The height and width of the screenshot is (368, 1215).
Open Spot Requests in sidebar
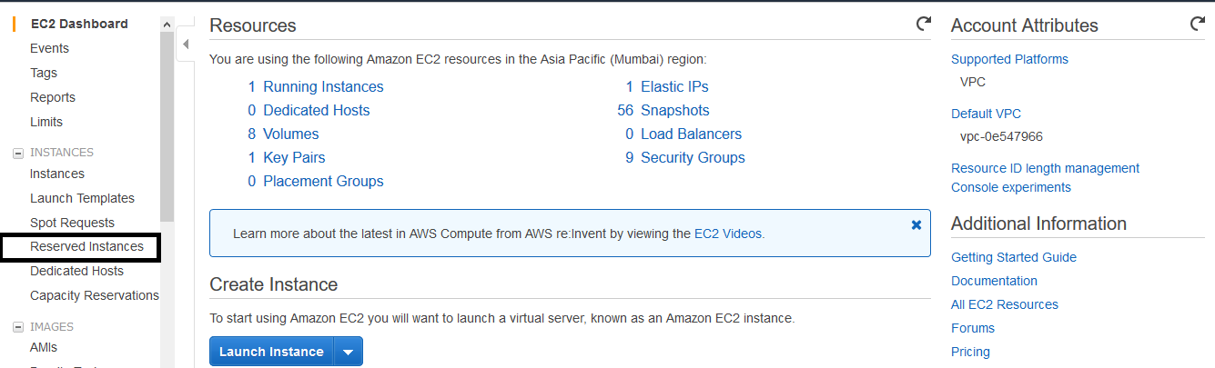click(72, 223)
